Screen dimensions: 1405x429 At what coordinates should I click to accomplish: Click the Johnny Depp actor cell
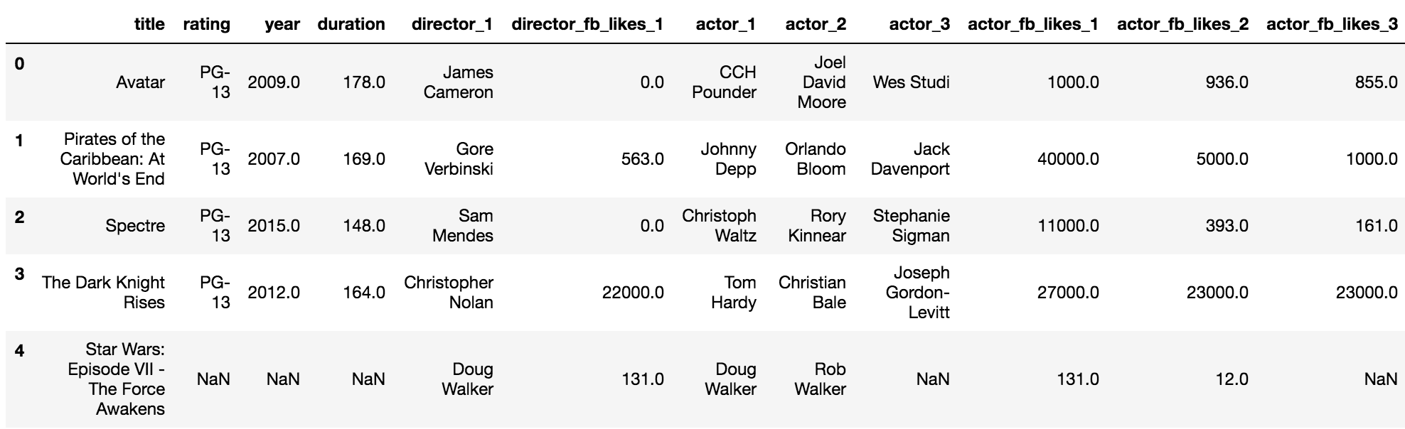pyautogui.click(x=728, y=159)
